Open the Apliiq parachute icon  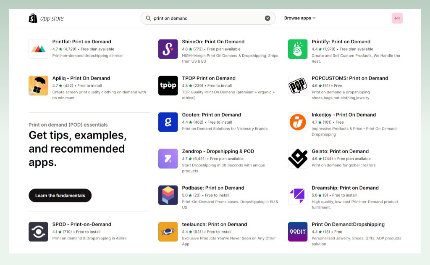(x=38, y=85)
